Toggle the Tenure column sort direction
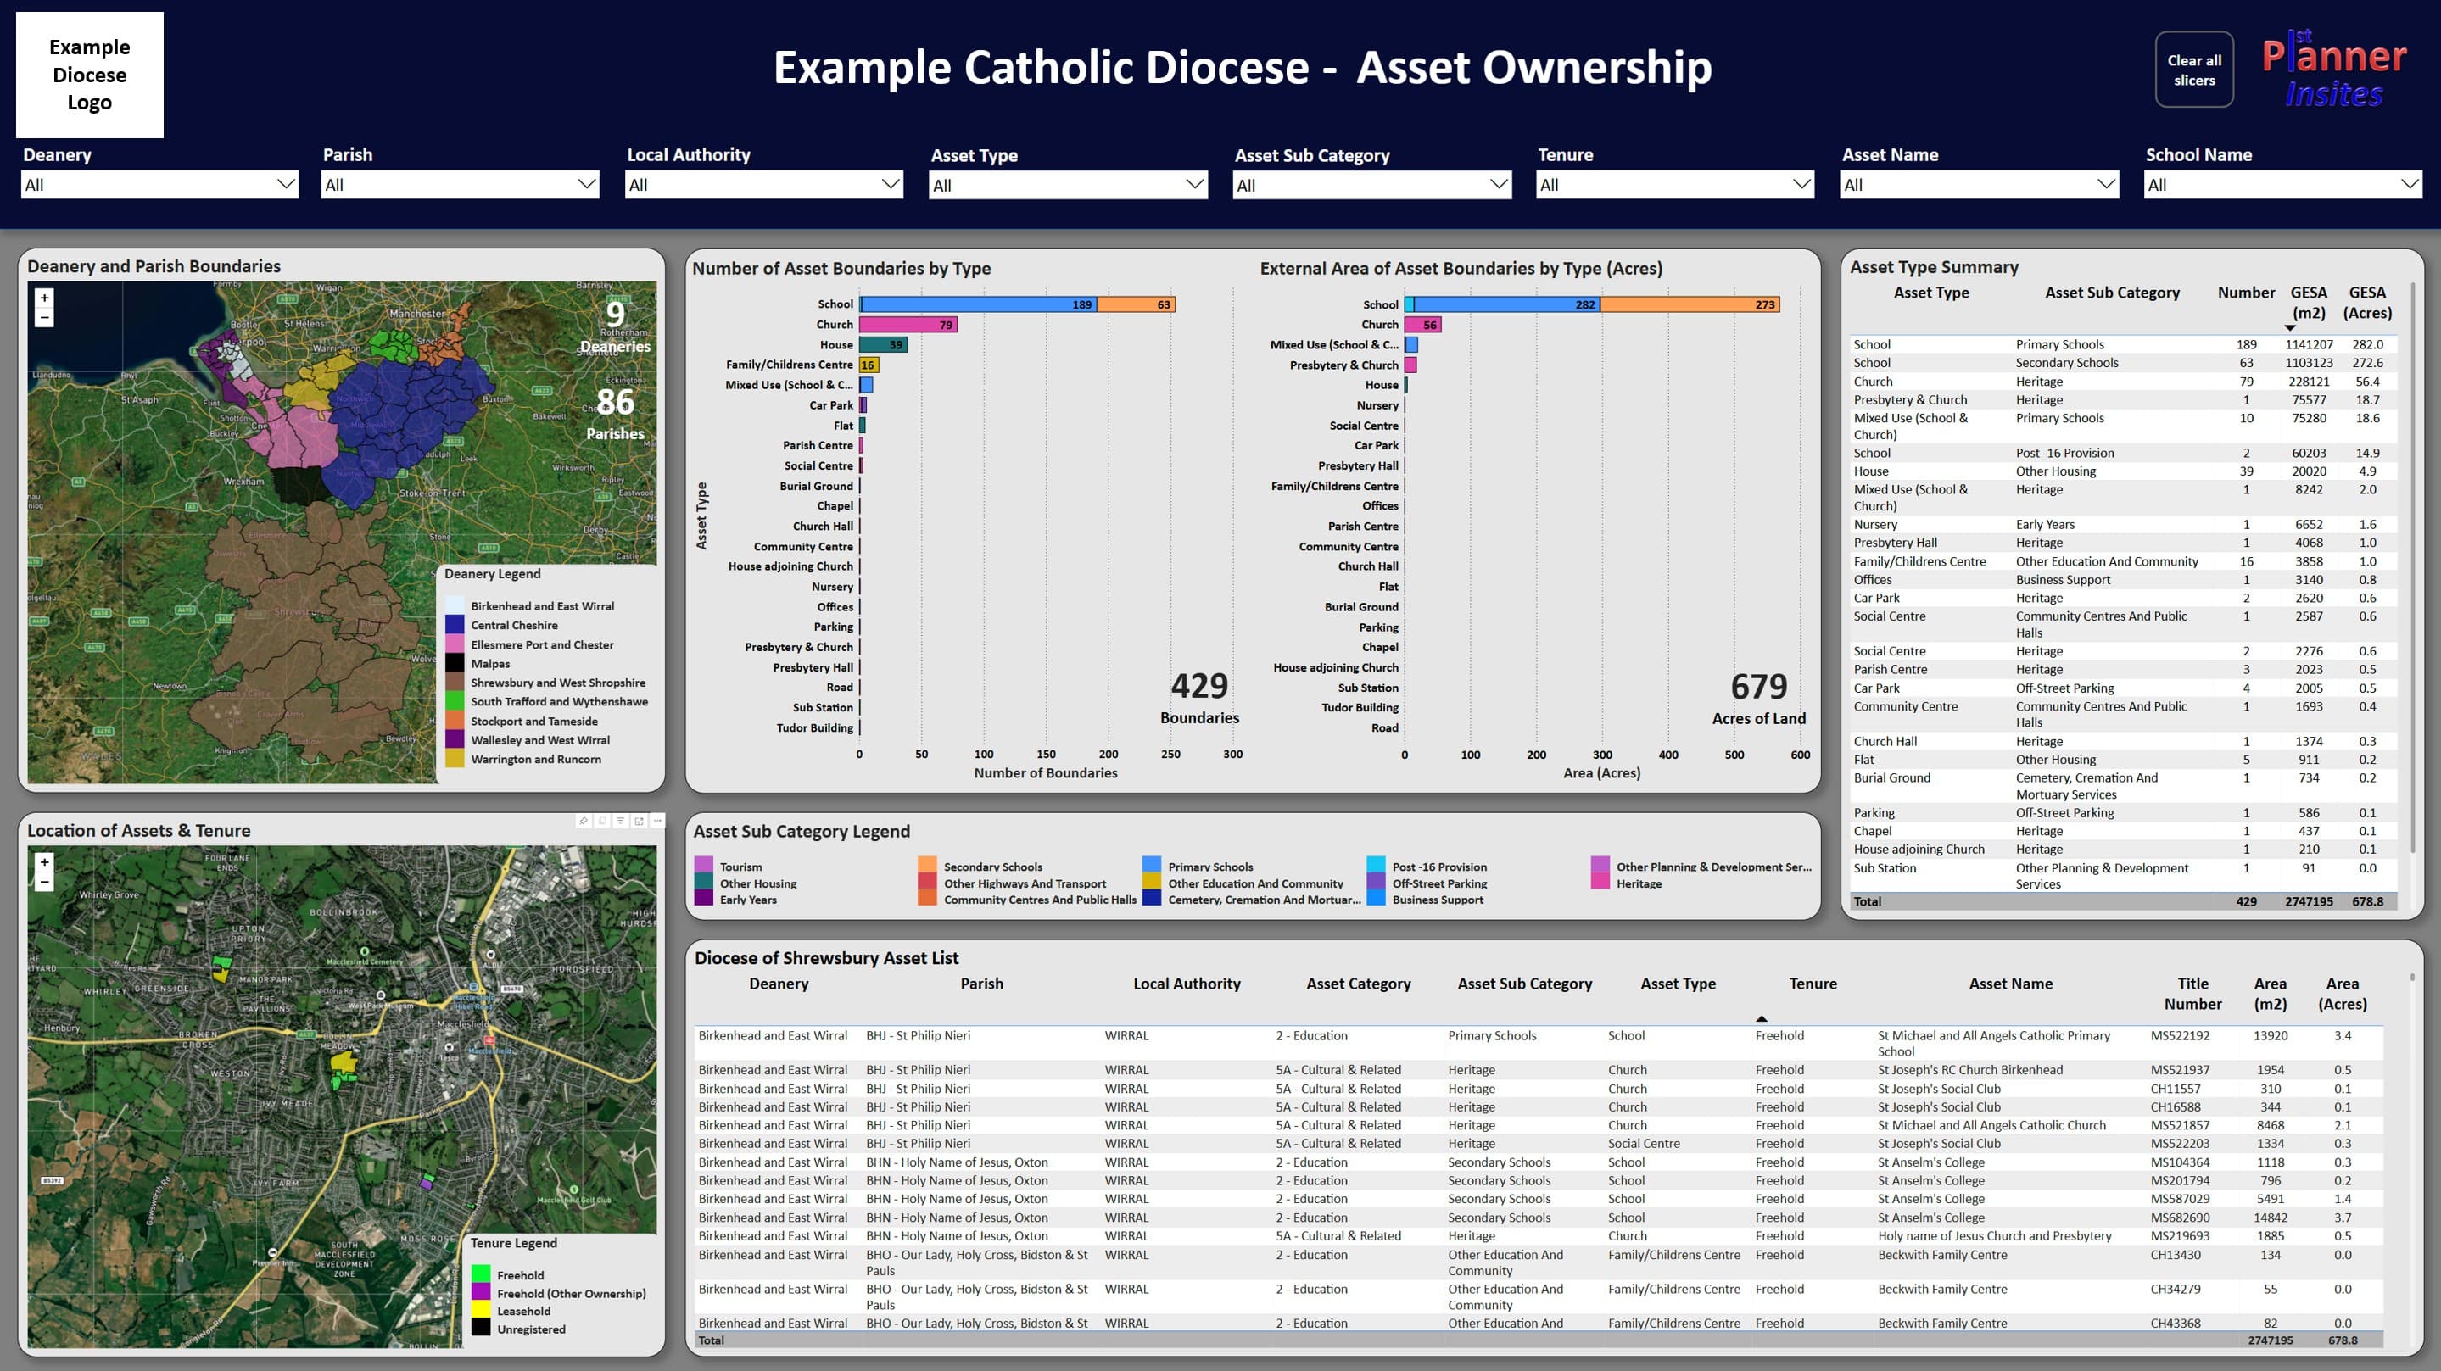This screenshot has height=1371, width=2441. 1813,984
